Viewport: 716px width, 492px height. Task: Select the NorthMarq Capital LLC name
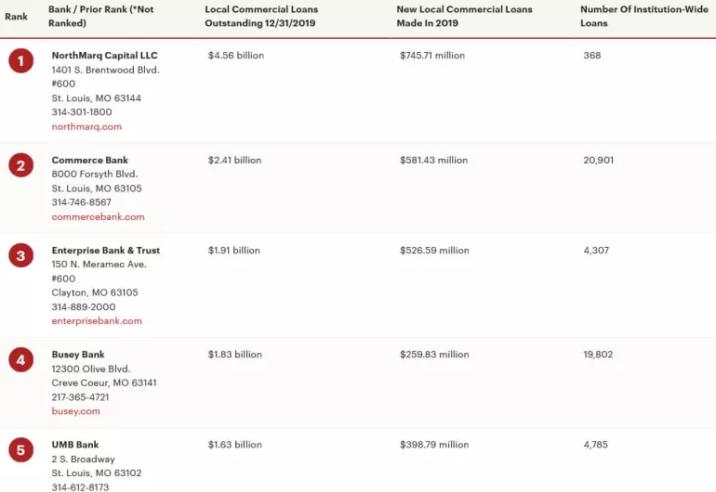(104, 56)
